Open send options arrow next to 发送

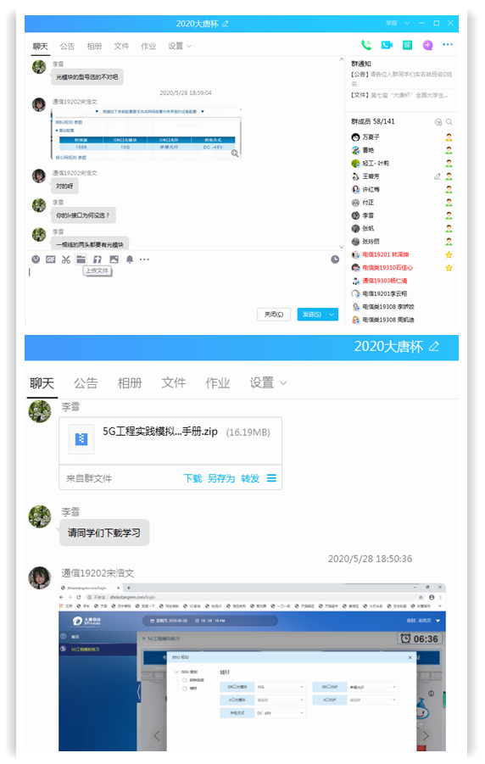click(332, 315)
